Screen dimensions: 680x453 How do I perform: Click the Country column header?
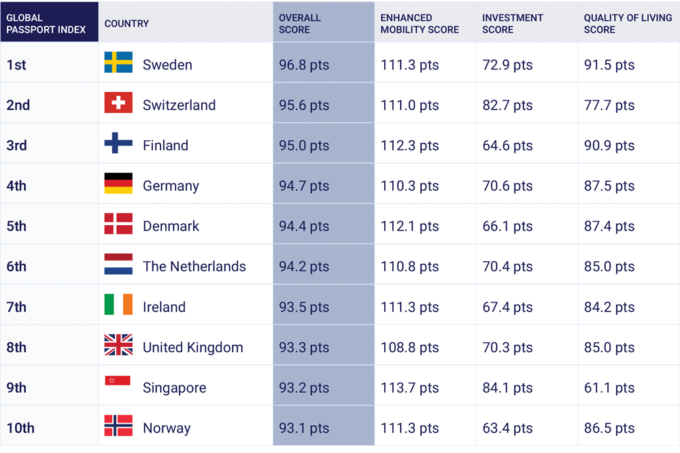127,24
